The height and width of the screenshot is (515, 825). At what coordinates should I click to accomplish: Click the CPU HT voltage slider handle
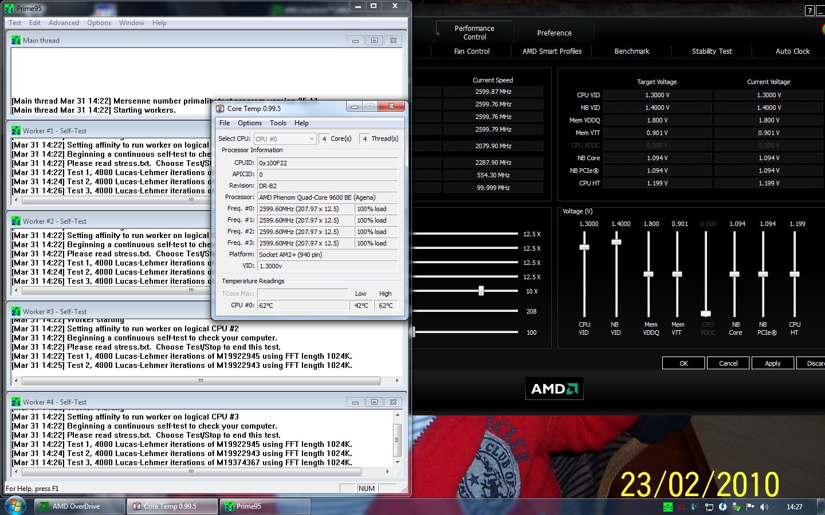pyautogui.click(x=795, y=274)
